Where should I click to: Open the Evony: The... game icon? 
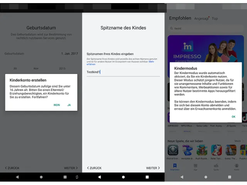[x=231, y=150]
